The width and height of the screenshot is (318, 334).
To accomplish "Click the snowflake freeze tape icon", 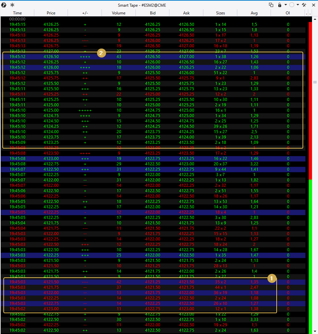I will click(x=12, y=5).
